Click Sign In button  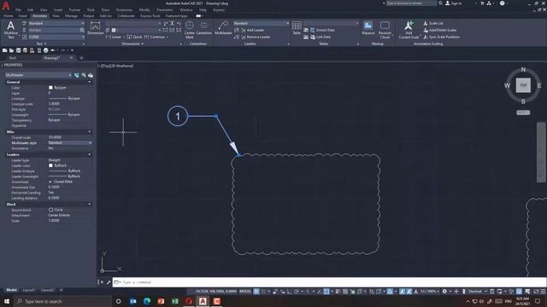(453, 3)
